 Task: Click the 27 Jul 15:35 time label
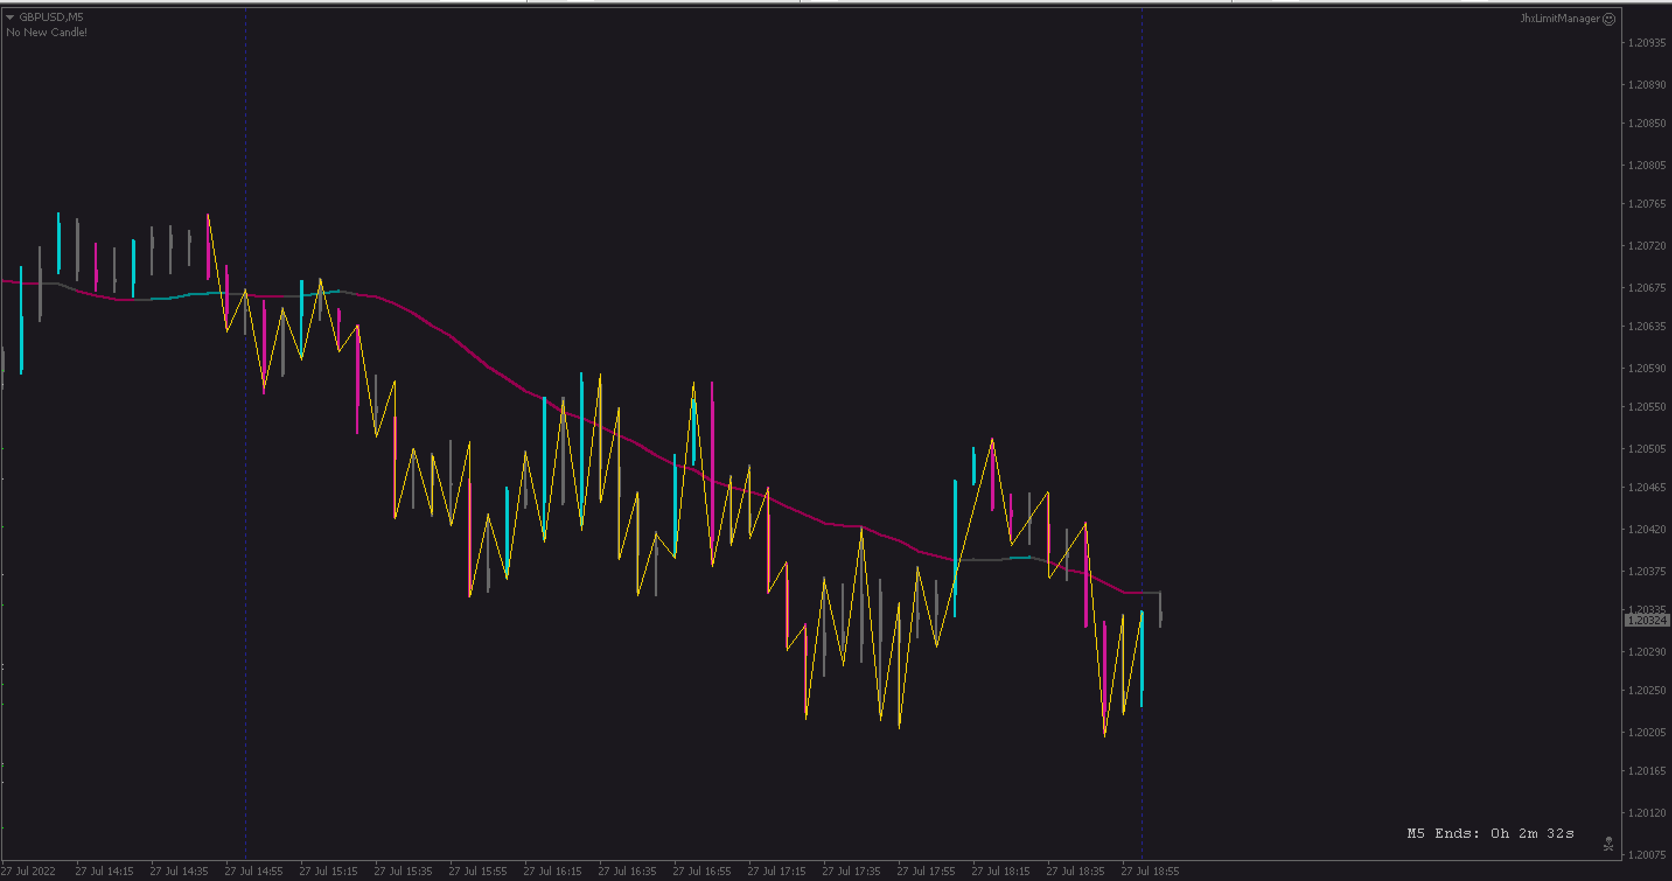(x=403, y=870)
